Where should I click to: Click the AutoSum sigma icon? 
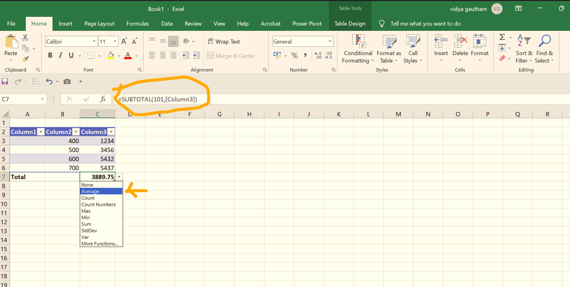[502, 37]
